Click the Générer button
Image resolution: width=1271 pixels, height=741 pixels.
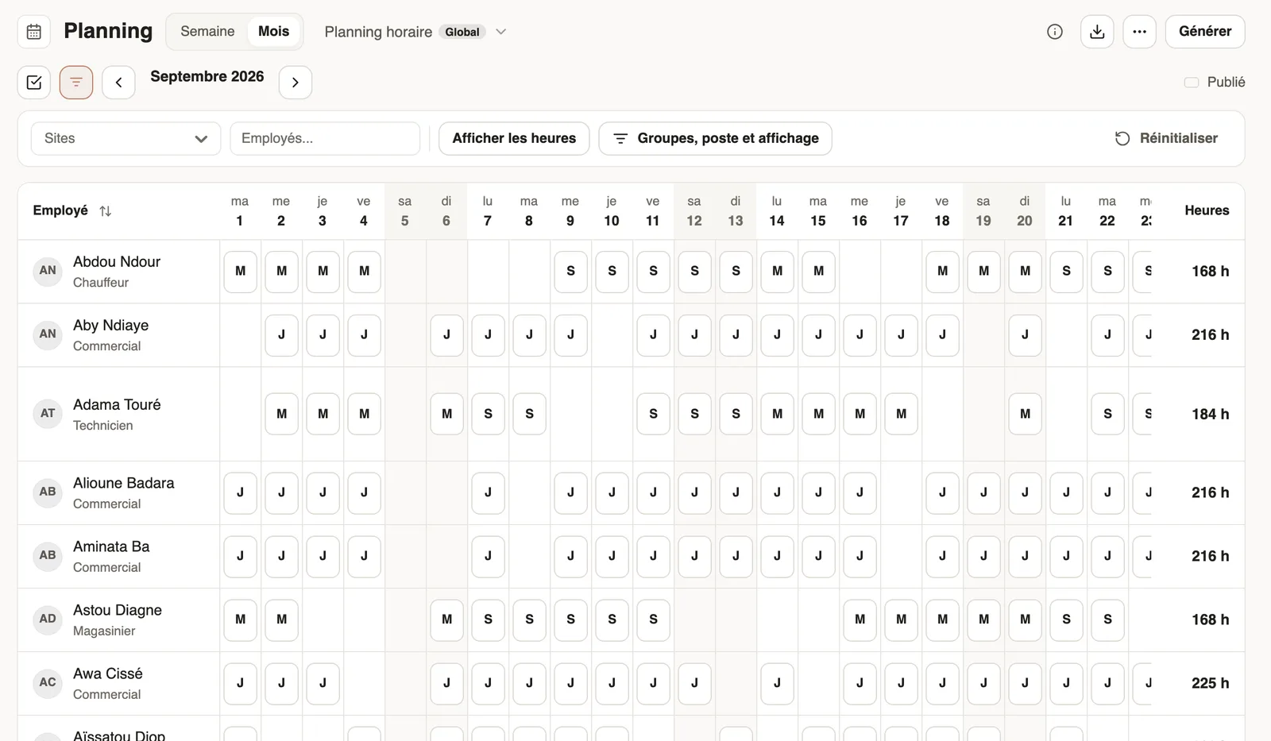1205,32
